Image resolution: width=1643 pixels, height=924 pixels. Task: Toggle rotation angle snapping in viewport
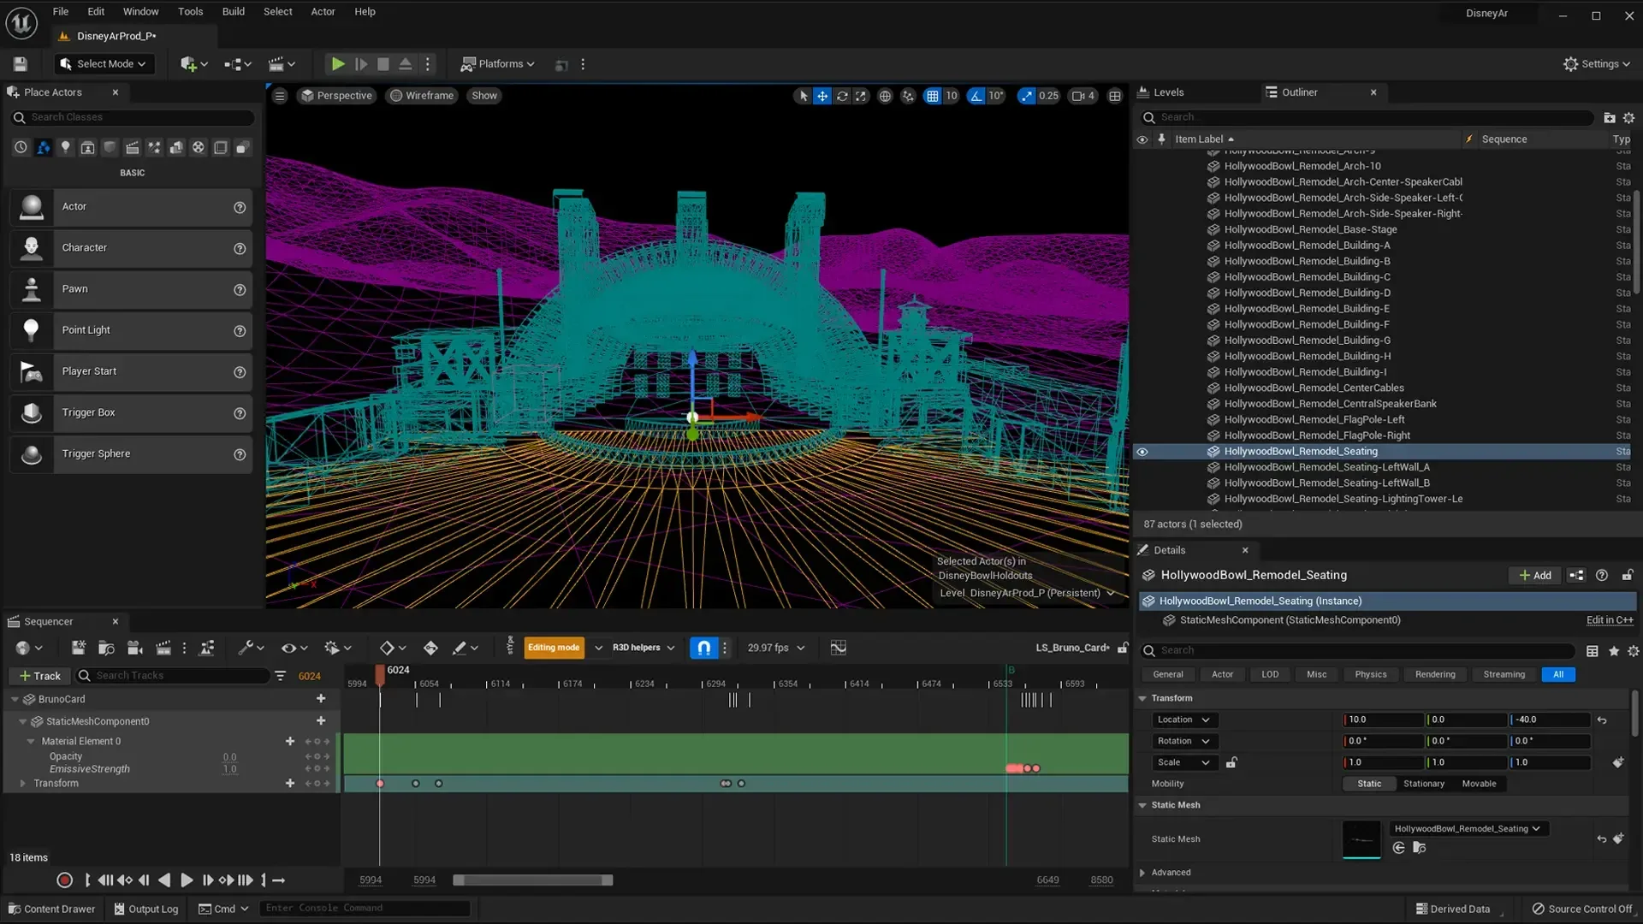976,96
